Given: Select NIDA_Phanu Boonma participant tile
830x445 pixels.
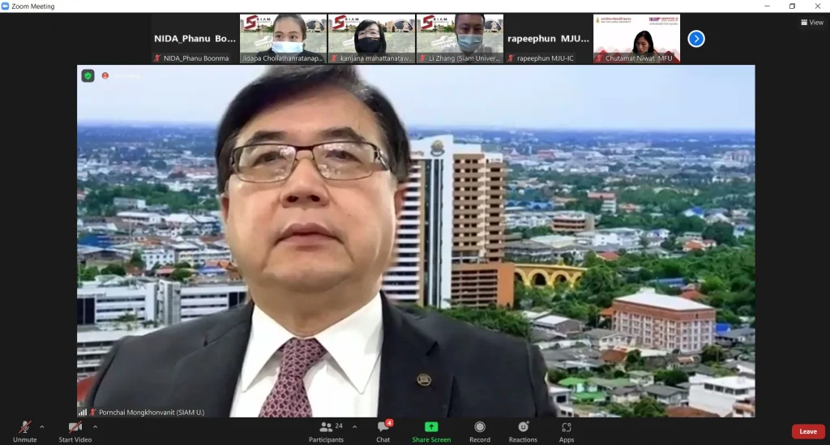Looking at the screenshot, I should pyautogui.click(x=195, y=39).
